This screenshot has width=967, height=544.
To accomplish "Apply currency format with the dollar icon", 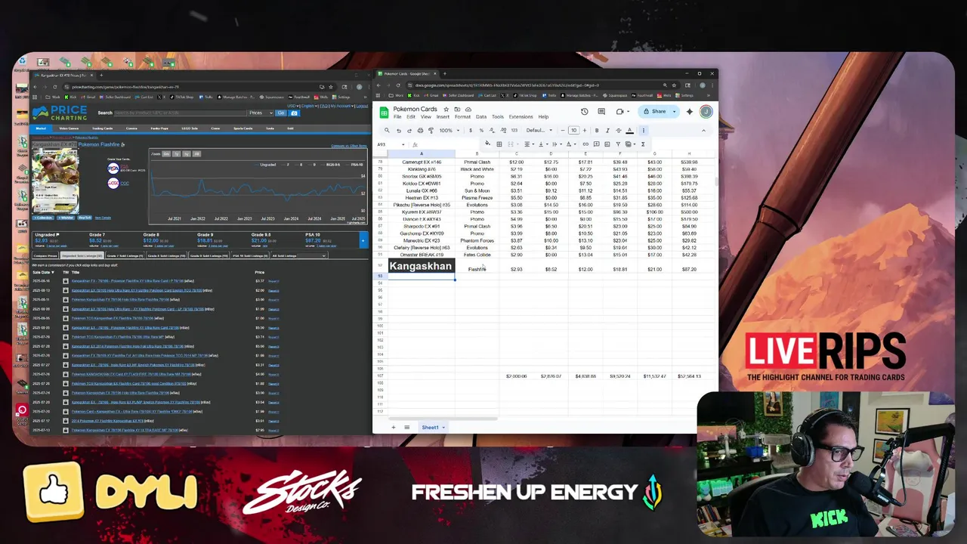I will [471, 130].
